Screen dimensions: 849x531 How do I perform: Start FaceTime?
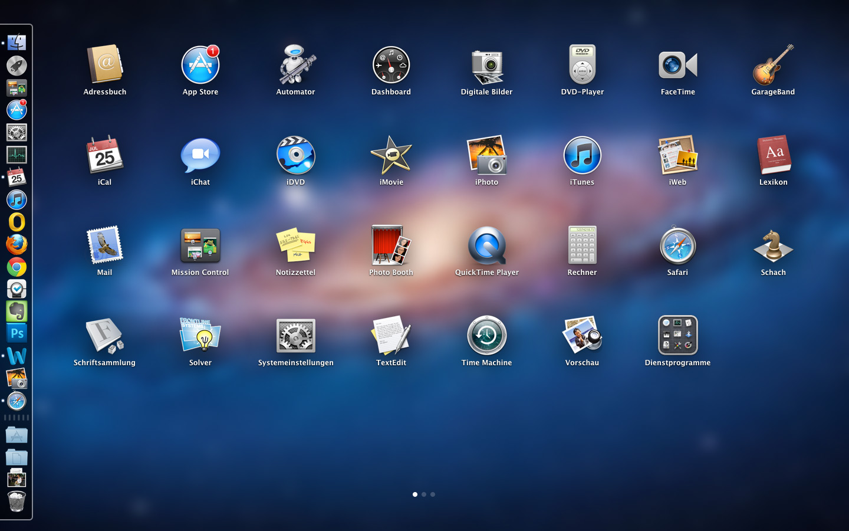[x=678, y=65]
